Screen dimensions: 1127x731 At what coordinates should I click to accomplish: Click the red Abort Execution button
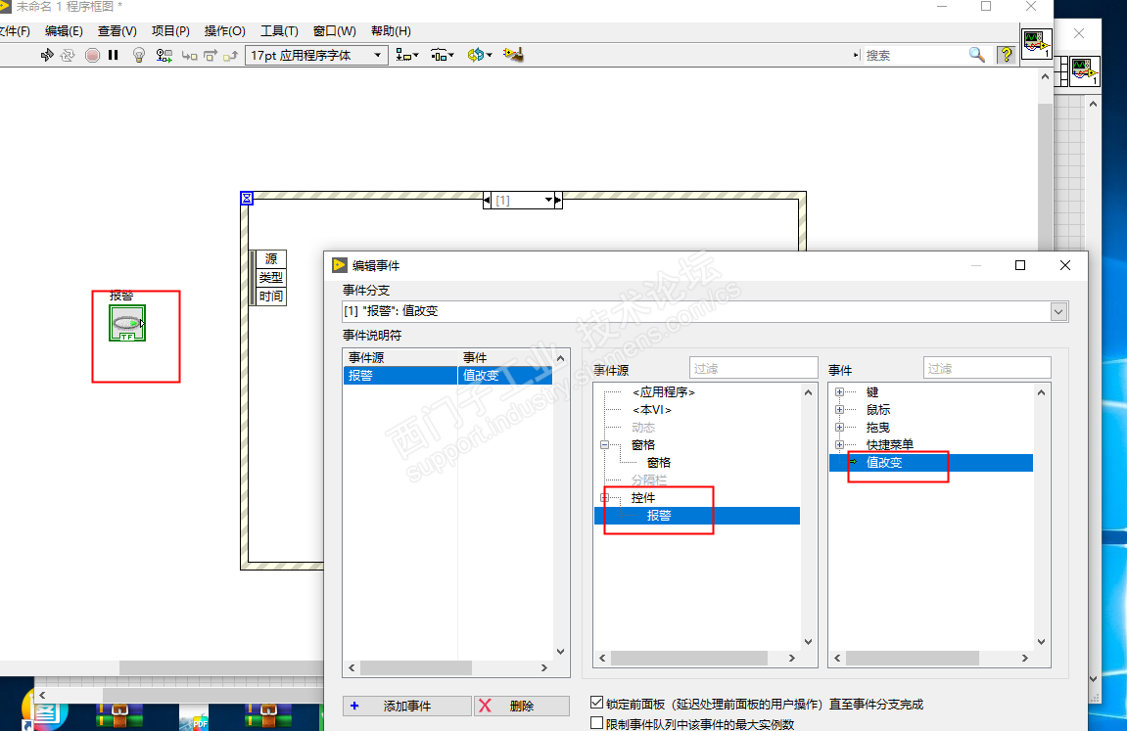pyautogui.click(x=93, y=56)
